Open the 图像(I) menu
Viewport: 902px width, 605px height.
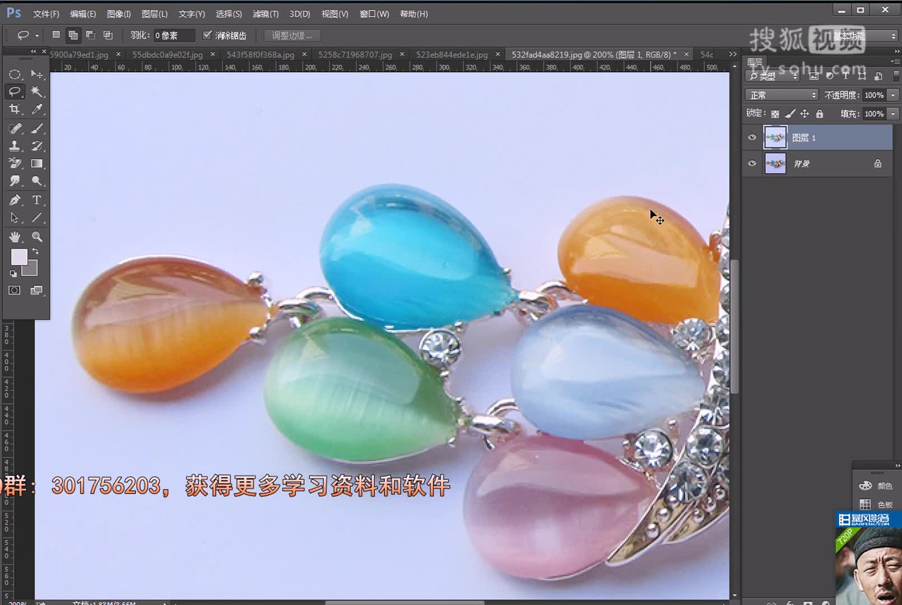point(119,14)
